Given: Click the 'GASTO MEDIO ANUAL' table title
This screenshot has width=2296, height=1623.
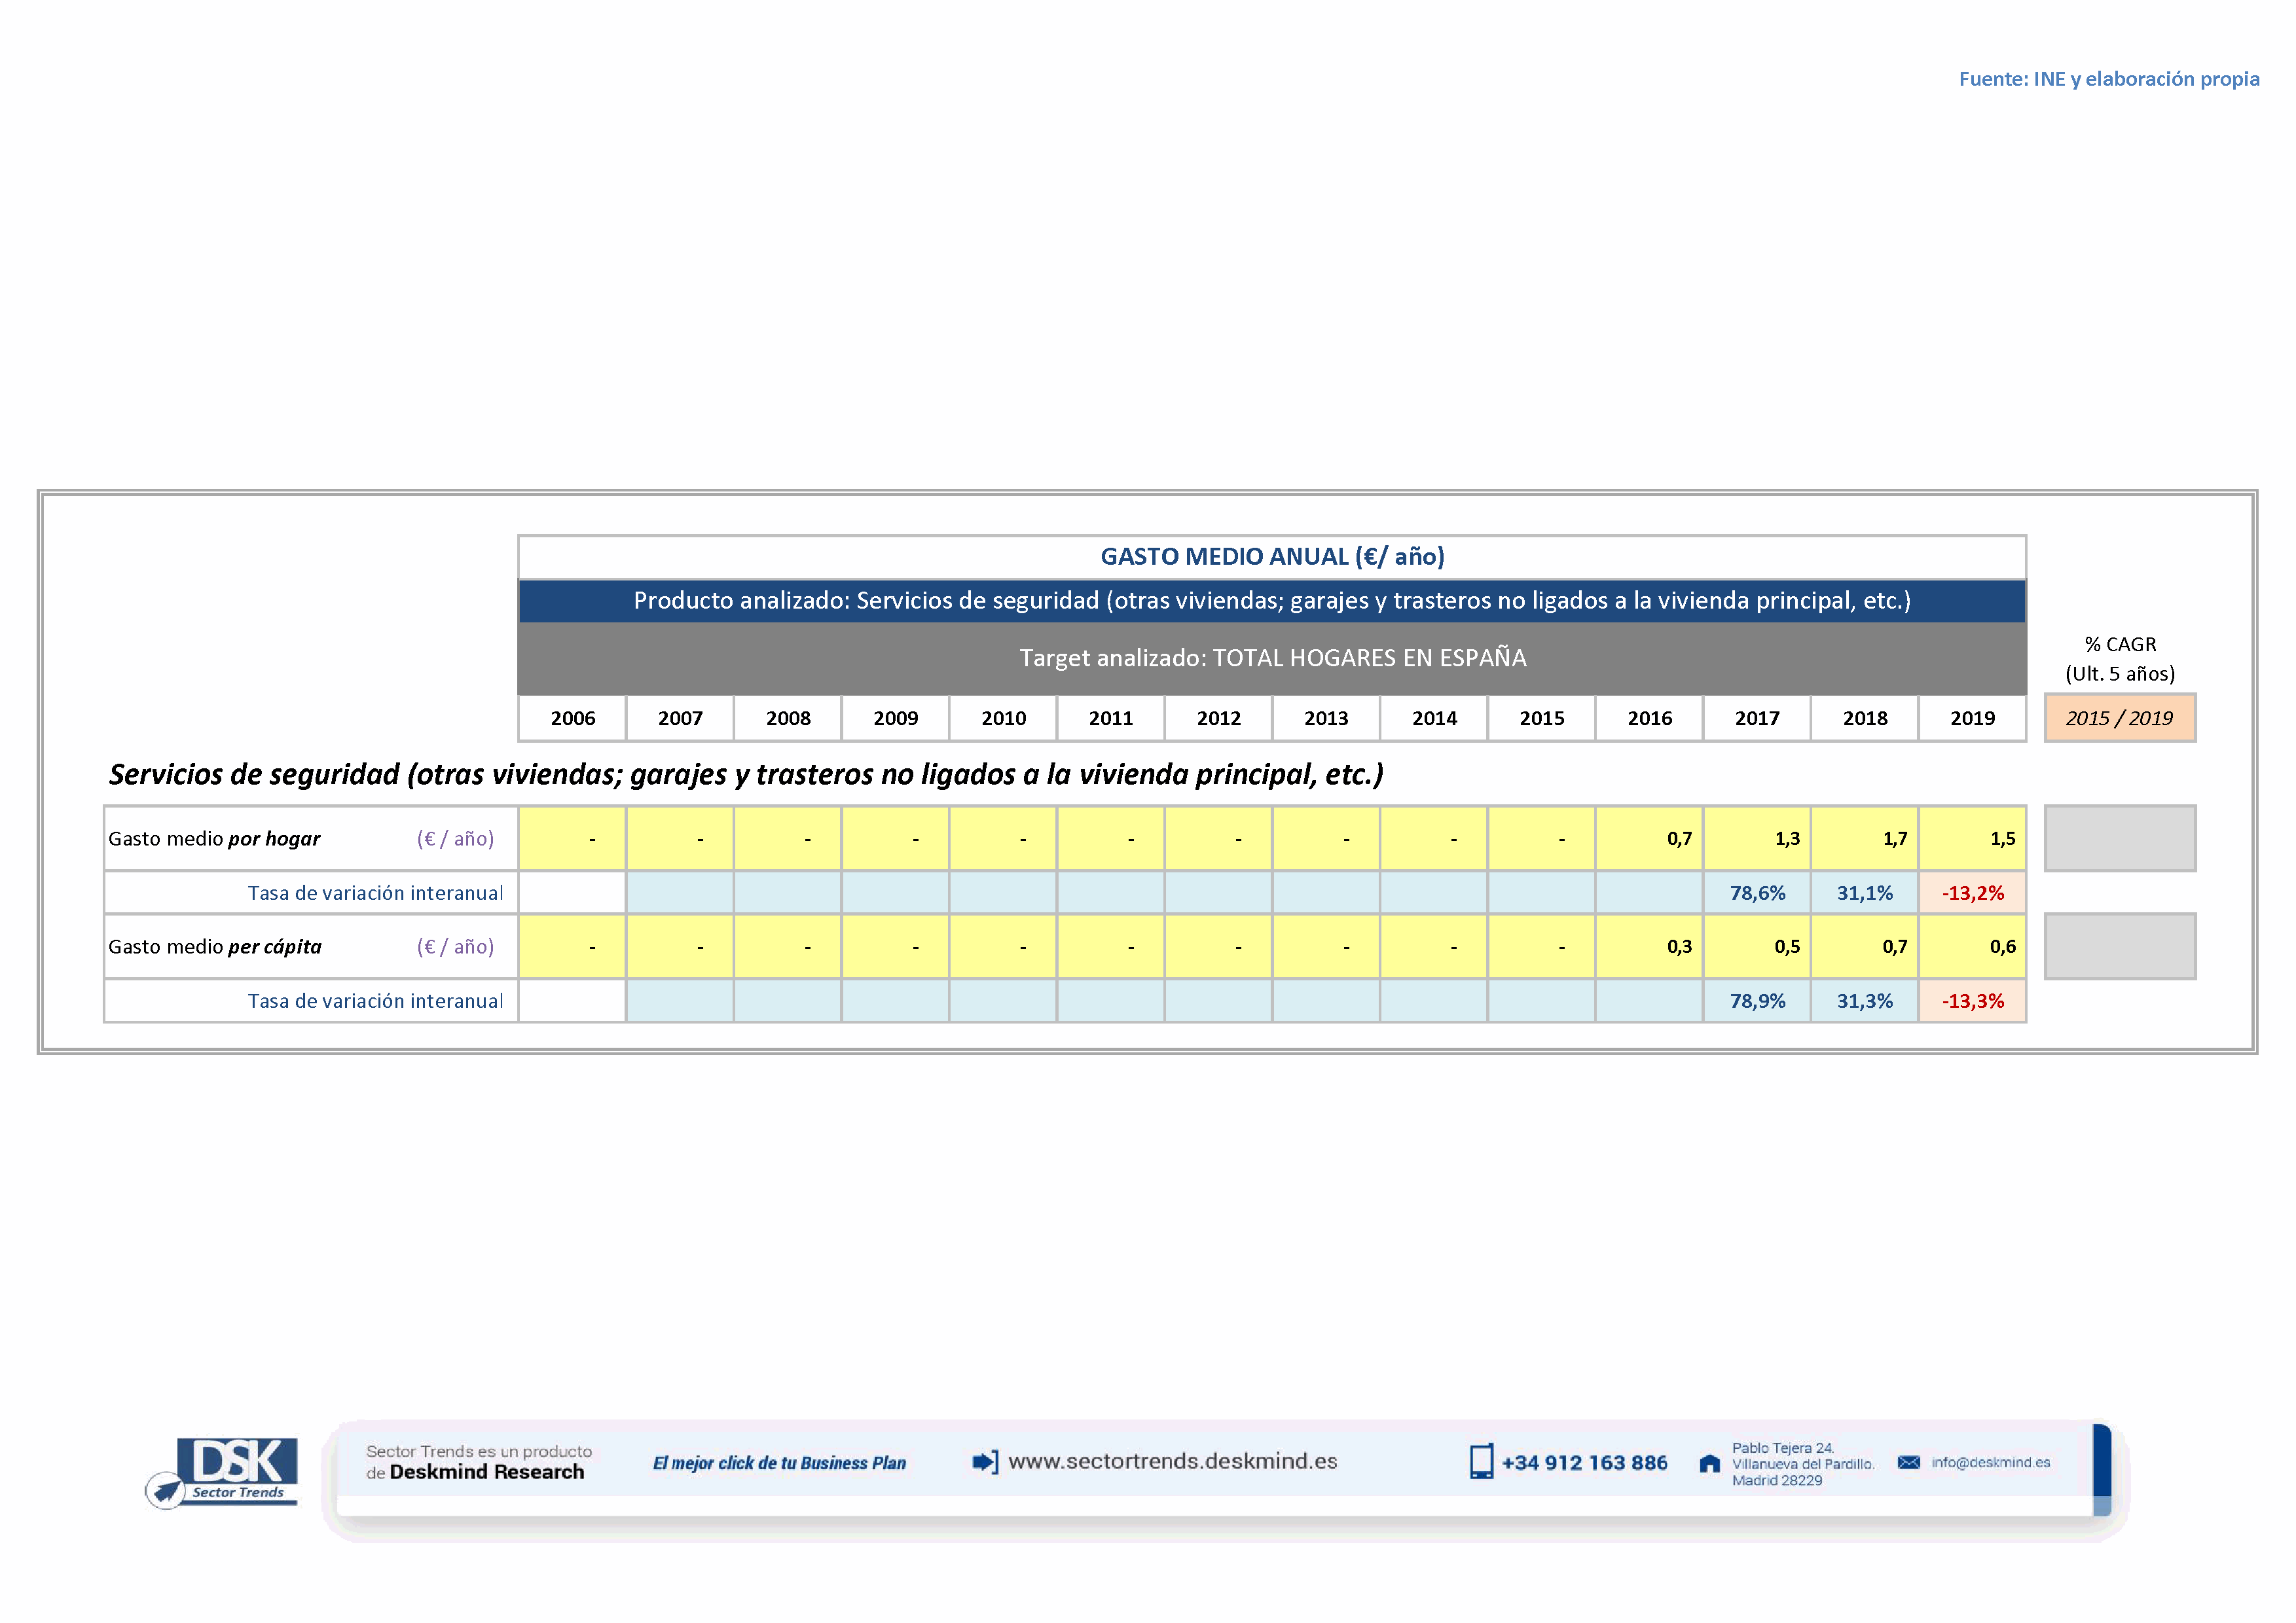Looking at the screenshot, I should coord(1272,557).
